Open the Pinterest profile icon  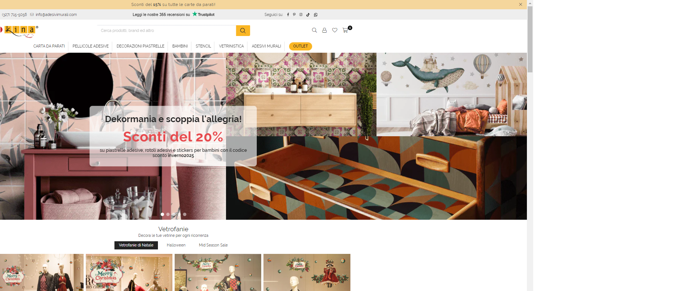point(294,15)
